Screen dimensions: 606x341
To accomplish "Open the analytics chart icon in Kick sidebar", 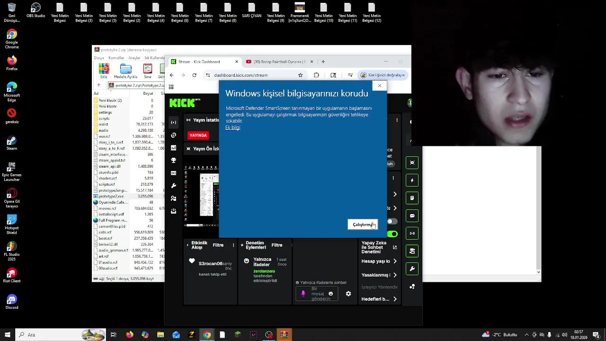I will (173, 148).
